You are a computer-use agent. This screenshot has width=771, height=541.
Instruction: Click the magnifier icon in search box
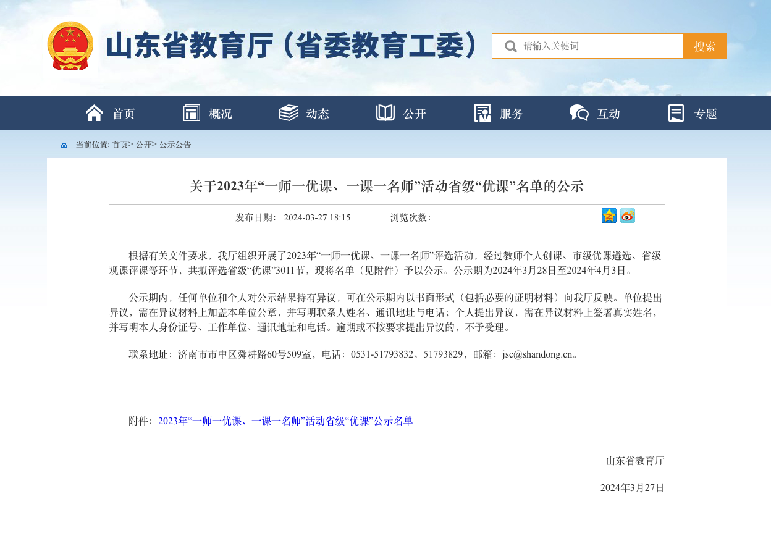tap(511, 46)
